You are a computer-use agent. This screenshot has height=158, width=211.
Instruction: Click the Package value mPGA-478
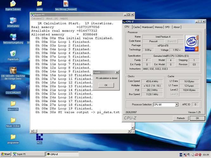pyautogui.click(x=163, y=46)
